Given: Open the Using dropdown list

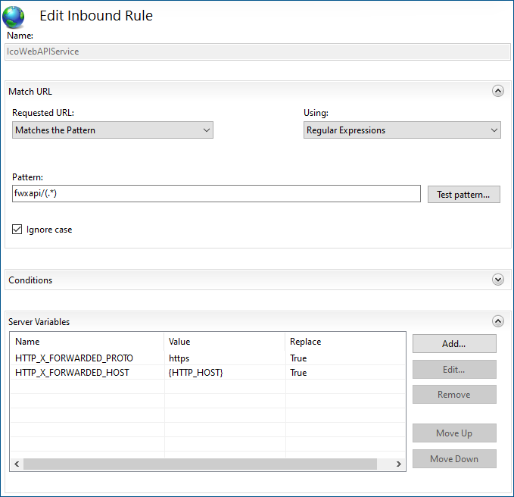Looking at the screenshot, I should [402, 130].
